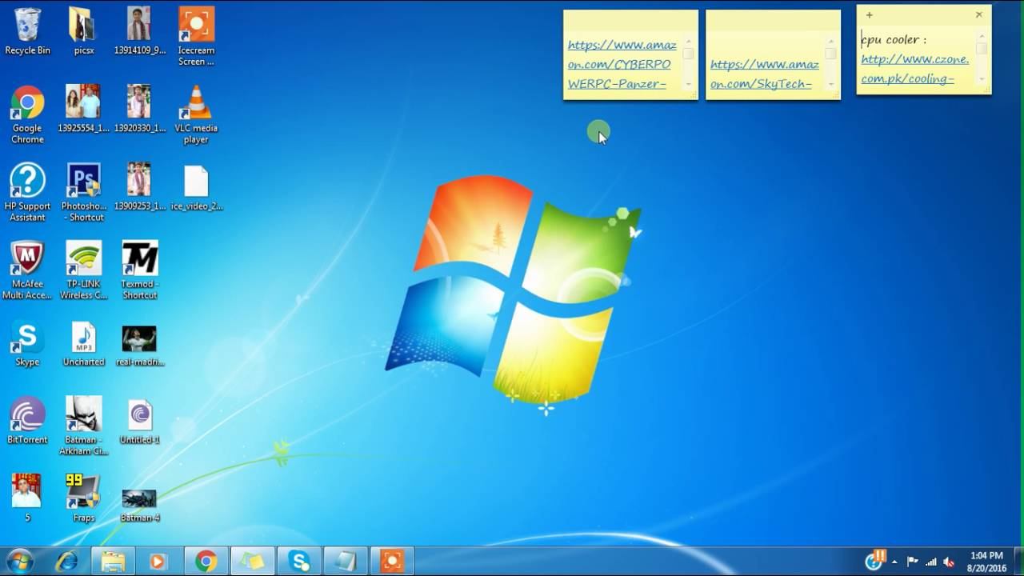Image resolution: width=1024 pixels, height=576 pixels.
Task: Select the Uncharted MP3 file icon
Action: (84, 344)
